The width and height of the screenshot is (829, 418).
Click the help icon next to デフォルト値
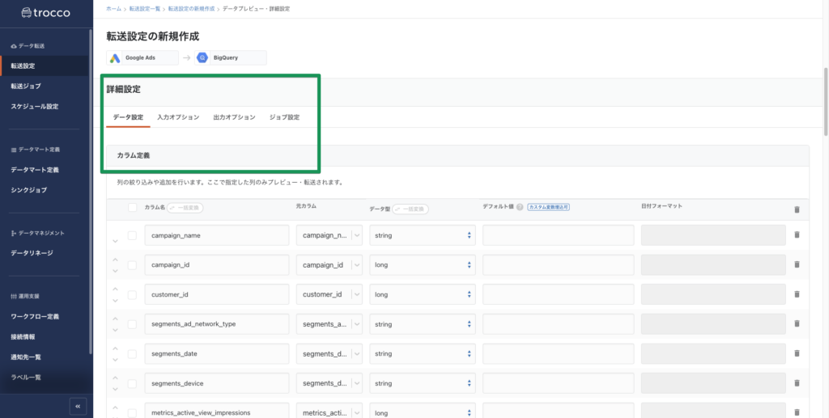[520, 208]
